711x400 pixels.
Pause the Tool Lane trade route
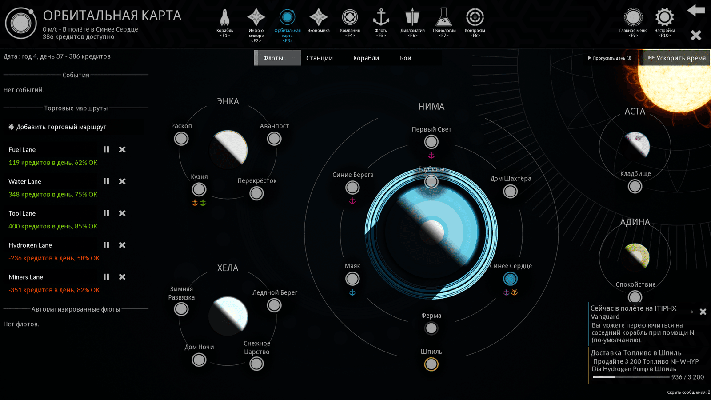point(106,213)
